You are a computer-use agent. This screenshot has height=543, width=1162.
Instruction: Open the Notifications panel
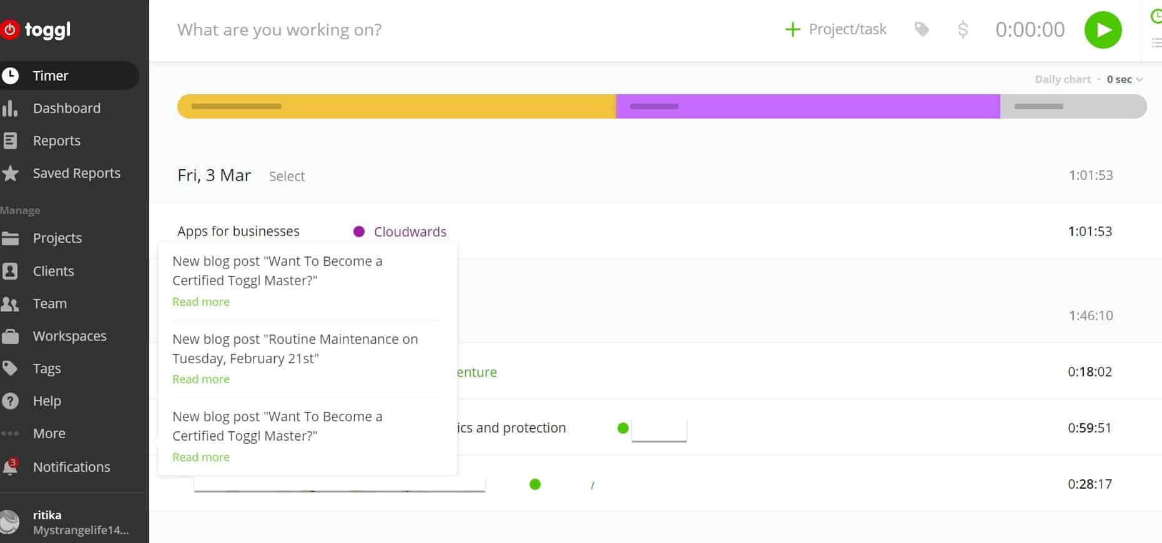(x=71, y=467)
